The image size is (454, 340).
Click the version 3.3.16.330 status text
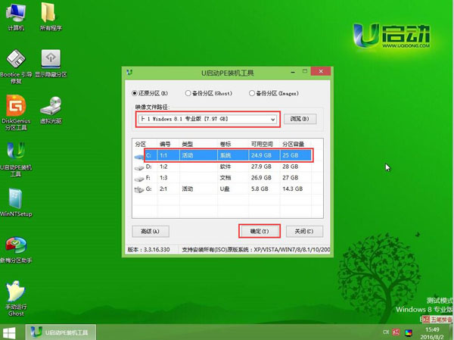(x=148, y=250)
